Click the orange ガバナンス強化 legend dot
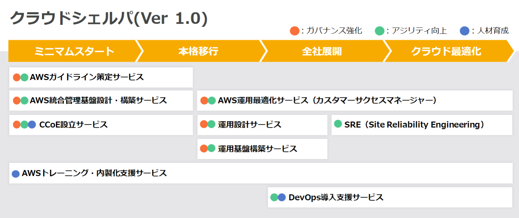 tap(294, 31)
